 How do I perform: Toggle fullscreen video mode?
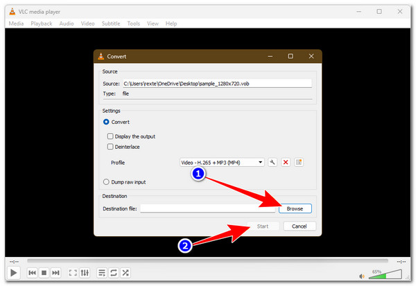[71, 273]
